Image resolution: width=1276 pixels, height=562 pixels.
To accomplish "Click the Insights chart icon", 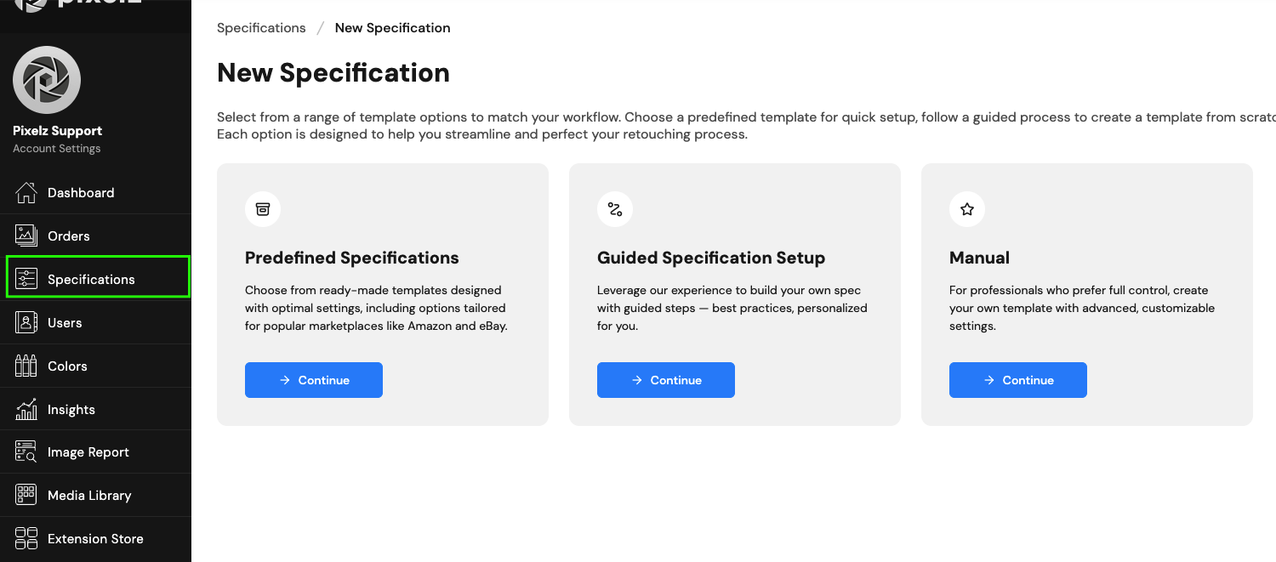I will pos(26,409).
